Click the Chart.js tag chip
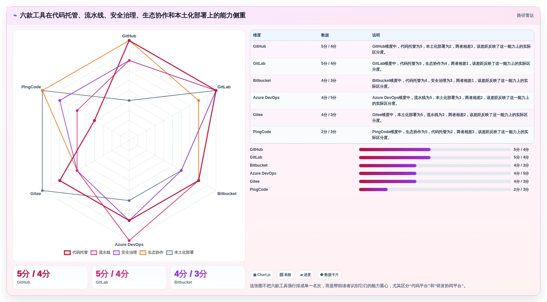 click(x=262, y=275)
